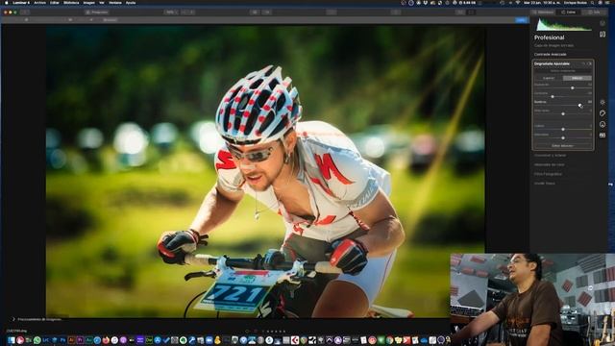Switch to the Info tab

point(594,12)
